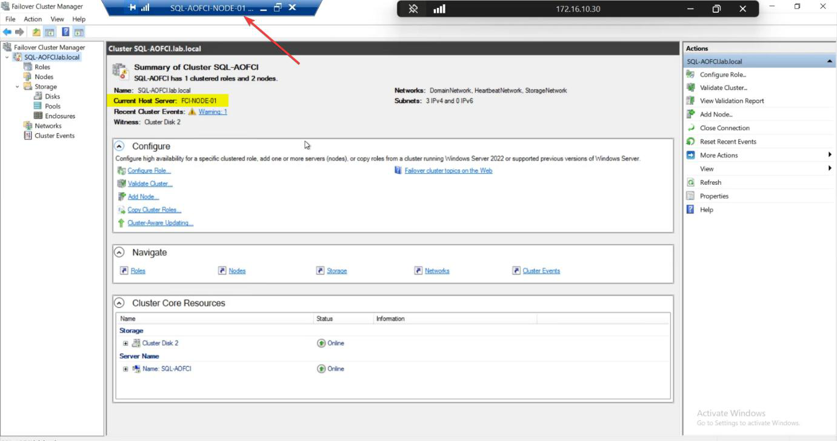Click the Storage link in Navigate section
The width and height of the screenshot is (837, 441).
tap(337, 271)
